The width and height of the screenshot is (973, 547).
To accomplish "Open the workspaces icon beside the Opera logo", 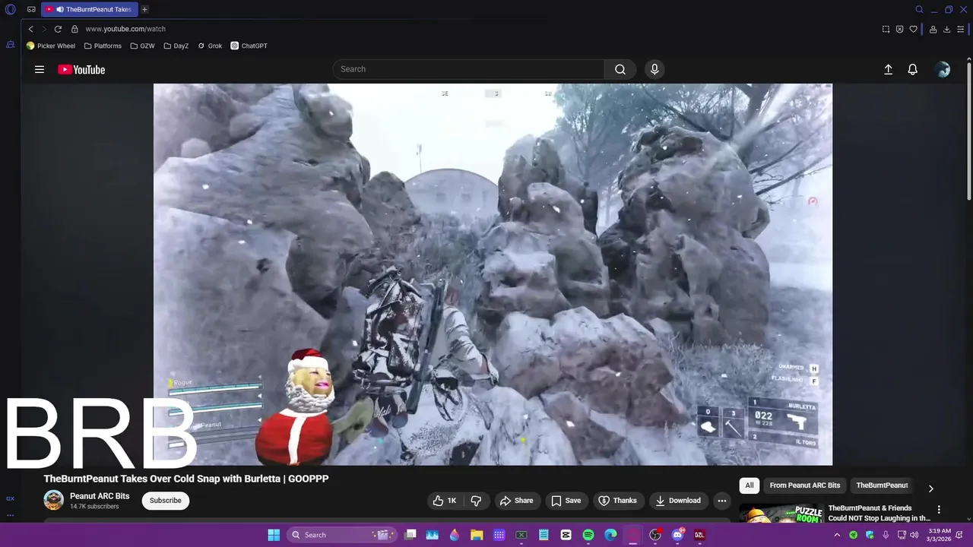I will [31, 10].
